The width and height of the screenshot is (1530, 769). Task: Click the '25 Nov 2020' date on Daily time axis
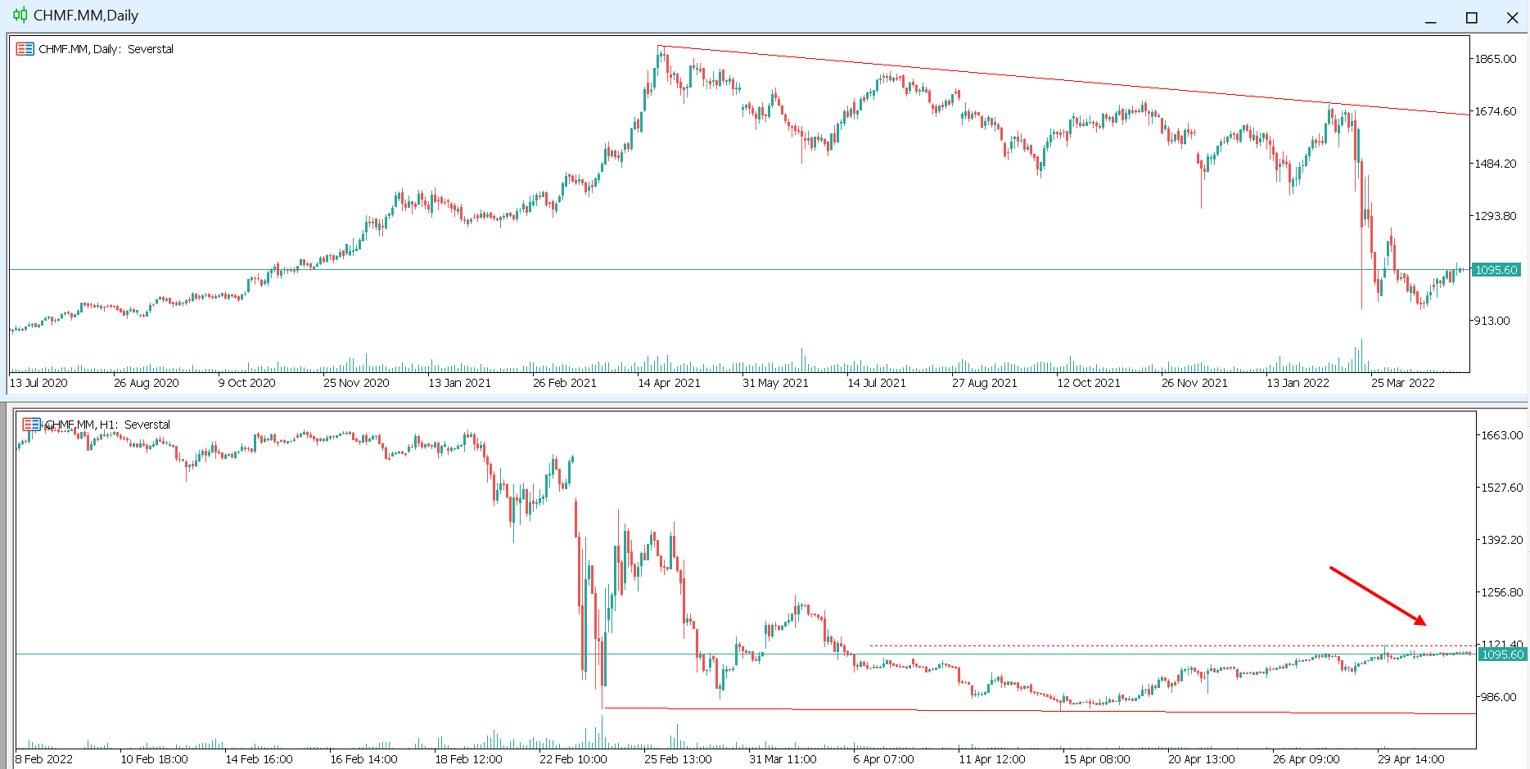(x=356, y=383)
